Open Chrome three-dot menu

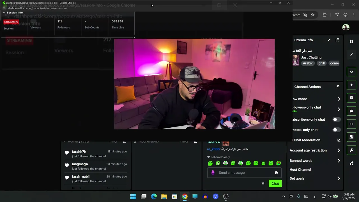pos(354,15)
